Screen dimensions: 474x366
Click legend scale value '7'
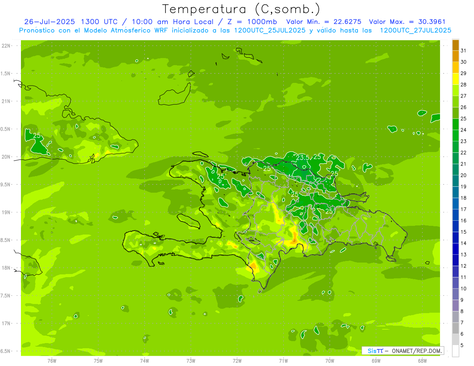pos(463,323)
